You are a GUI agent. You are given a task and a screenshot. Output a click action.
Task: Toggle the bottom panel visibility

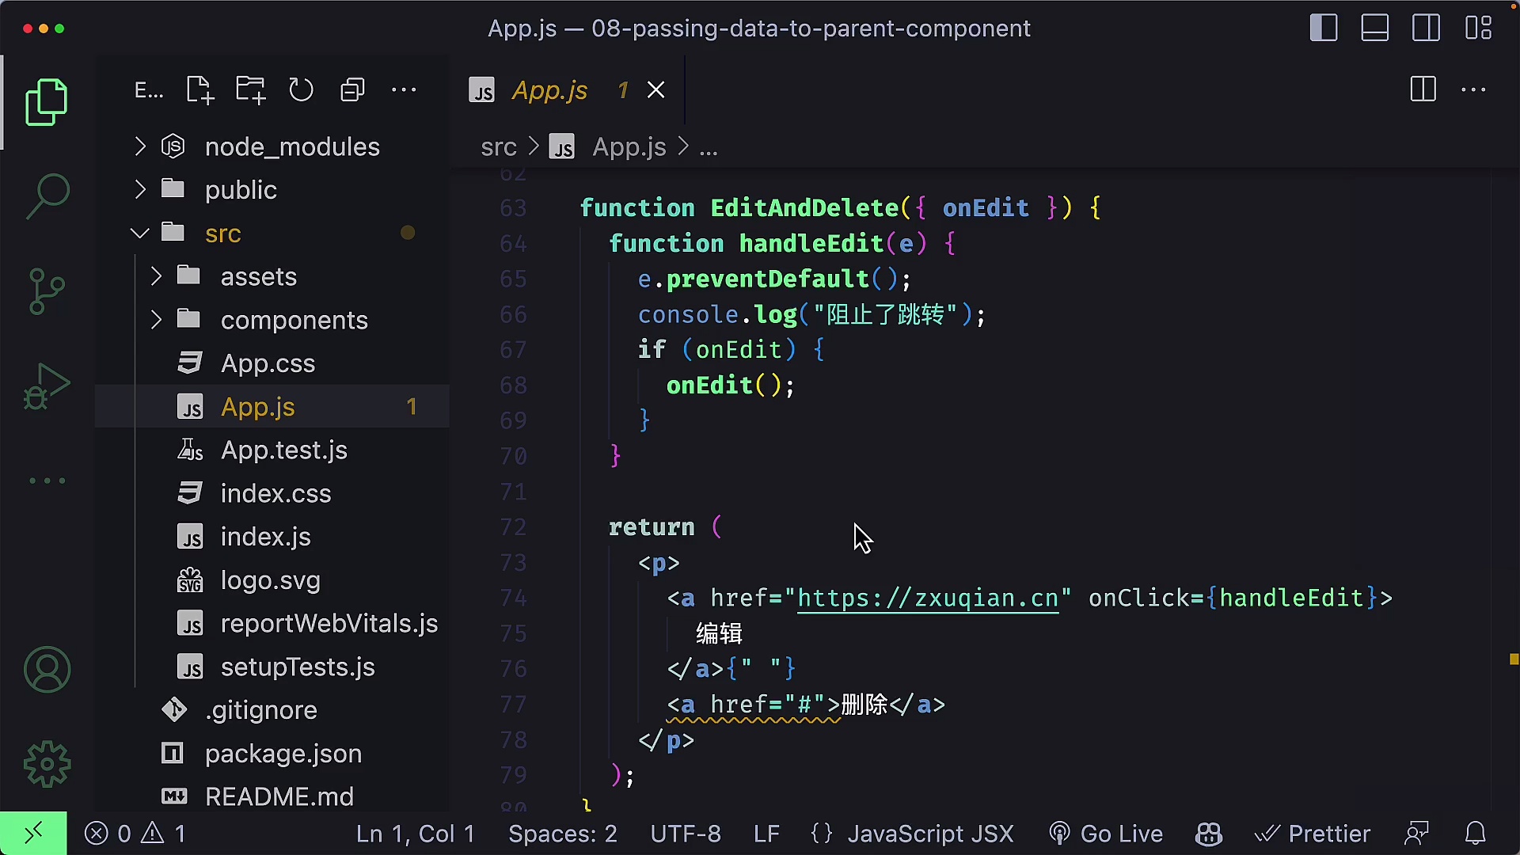[x=1374, y=27]
